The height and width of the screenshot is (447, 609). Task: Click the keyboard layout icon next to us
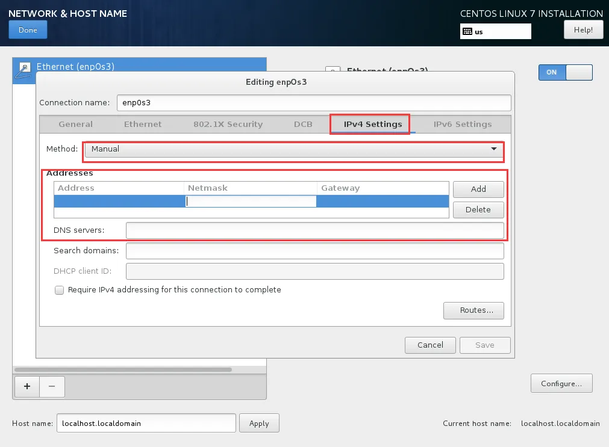(467, 31)
